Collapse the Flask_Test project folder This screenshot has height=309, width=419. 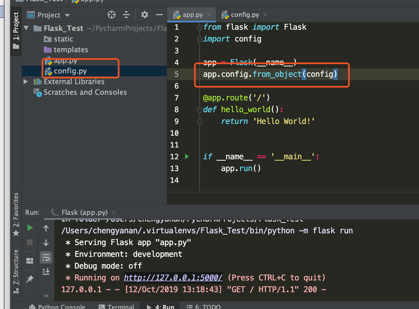point(26,28)
